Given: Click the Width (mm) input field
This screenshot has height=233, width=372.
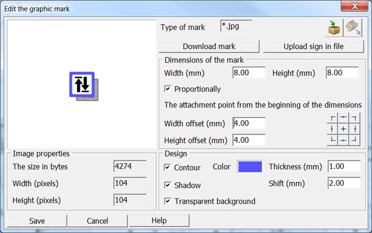Looking at the screenshot, I should [x=249, y=72].
